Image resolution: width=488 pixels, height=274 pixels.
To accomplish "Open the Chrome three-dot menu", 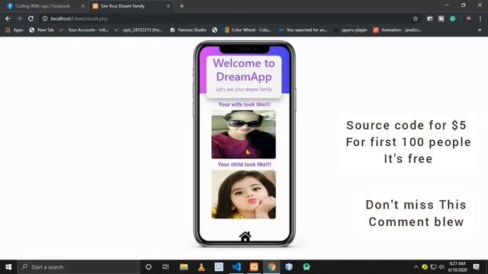I will click(x=480, y=18).
